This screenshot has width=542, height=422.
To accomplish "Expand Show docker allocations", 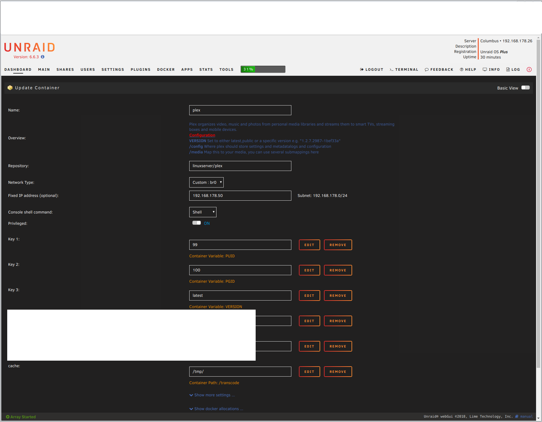I will pos(216,409).
